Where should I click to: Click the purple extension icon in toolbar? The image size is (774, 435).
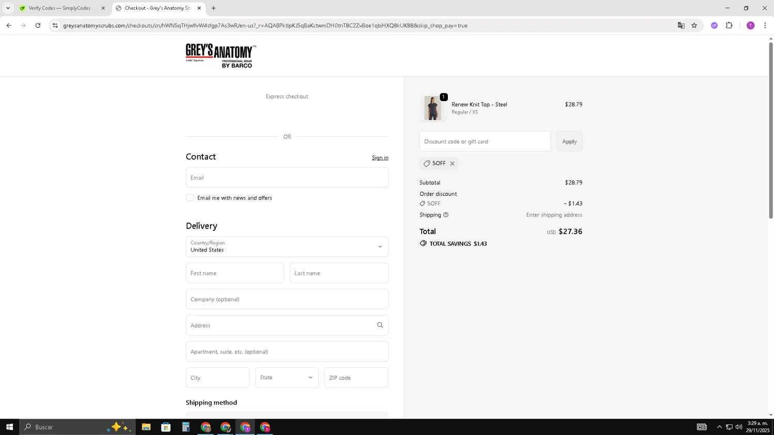pyautogui.click(x=714, y=25)
